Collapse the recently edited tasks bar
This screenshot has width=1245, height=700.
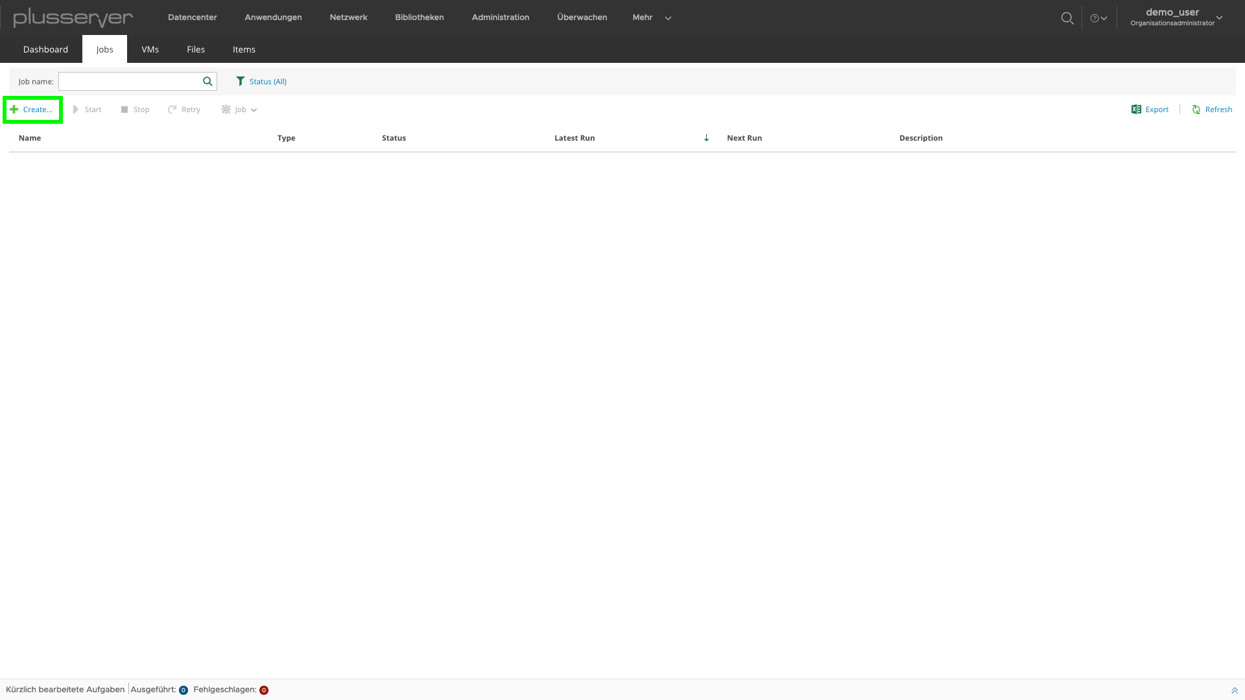coord(1234,690)
